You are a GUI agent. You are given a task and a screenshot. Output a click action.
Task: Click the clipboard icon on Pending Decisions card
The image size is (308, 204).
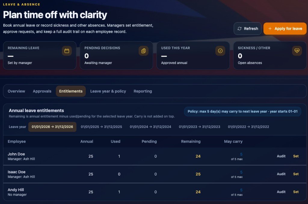click(143, 51)
